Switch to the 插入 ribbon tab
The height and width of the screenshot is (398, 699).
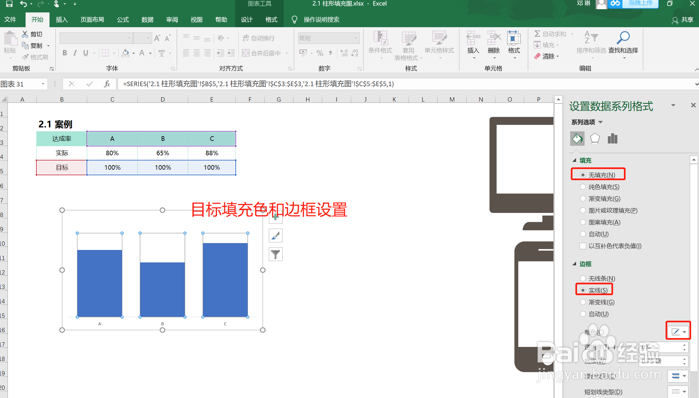coord(62,20)
